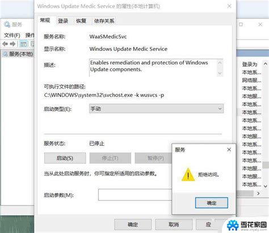This screenshot has height=233, width=269.
Task: Click the back arrow toolbar icon
Action: click(5, 44)
